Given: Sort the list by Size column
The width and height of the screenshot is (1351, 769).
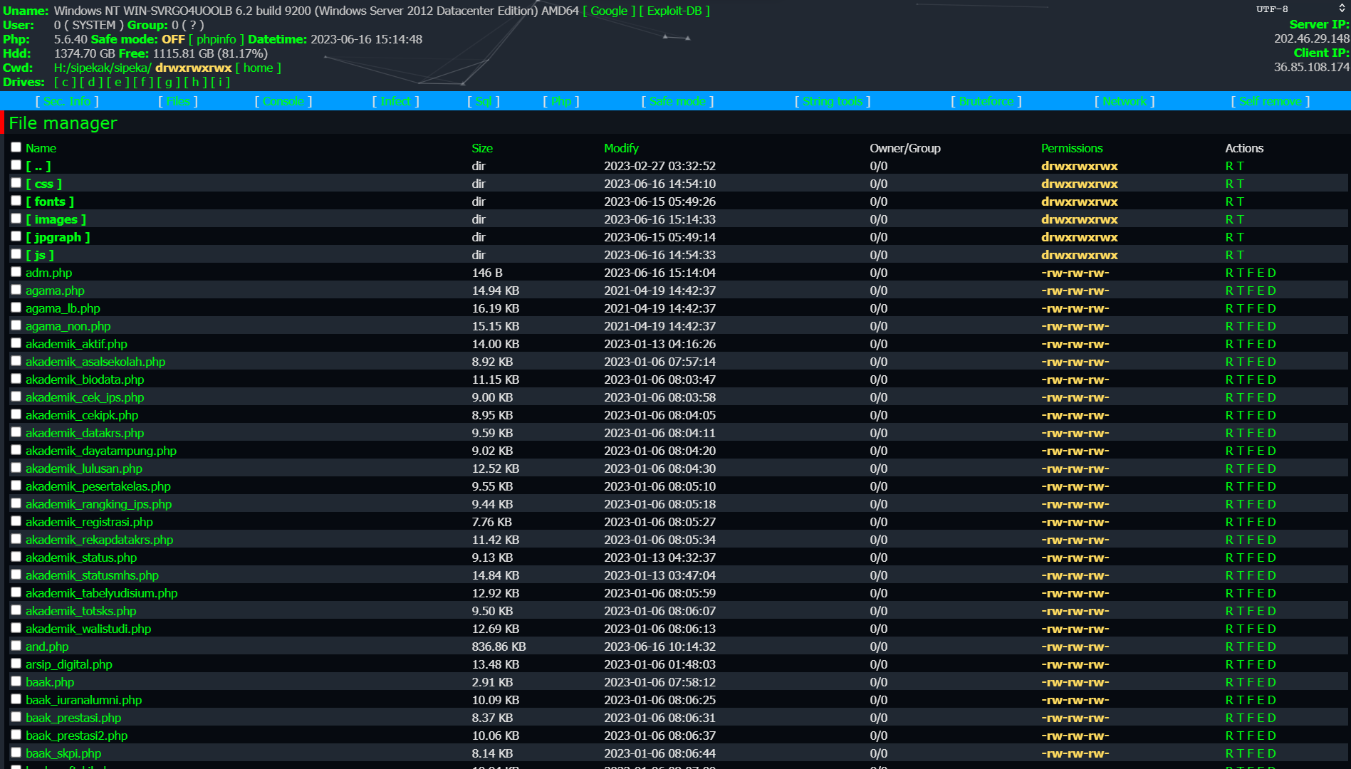Looking at the screenshot, I should 482,148.
